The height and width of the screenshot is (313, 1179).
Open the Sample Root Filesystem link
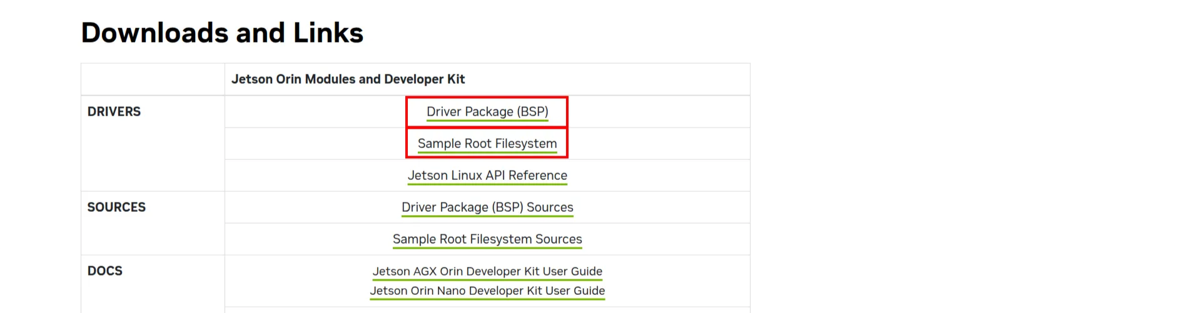[487, 144]
